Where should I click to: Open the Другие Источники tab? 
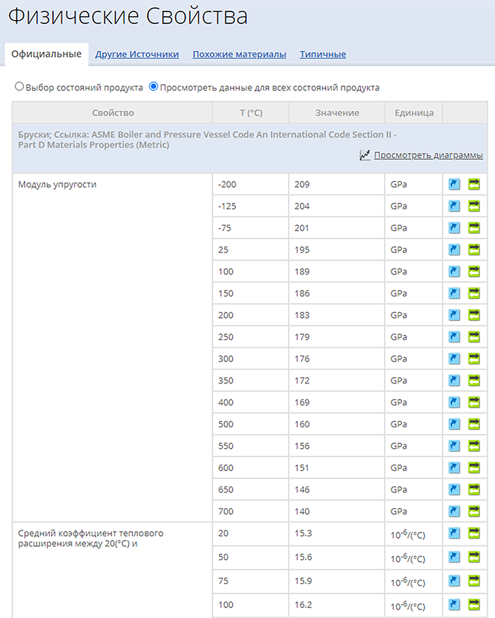point(137,55)
